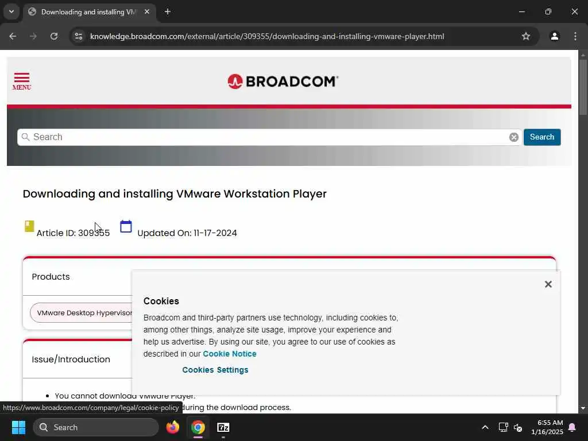Click the Products section heading

51,277
